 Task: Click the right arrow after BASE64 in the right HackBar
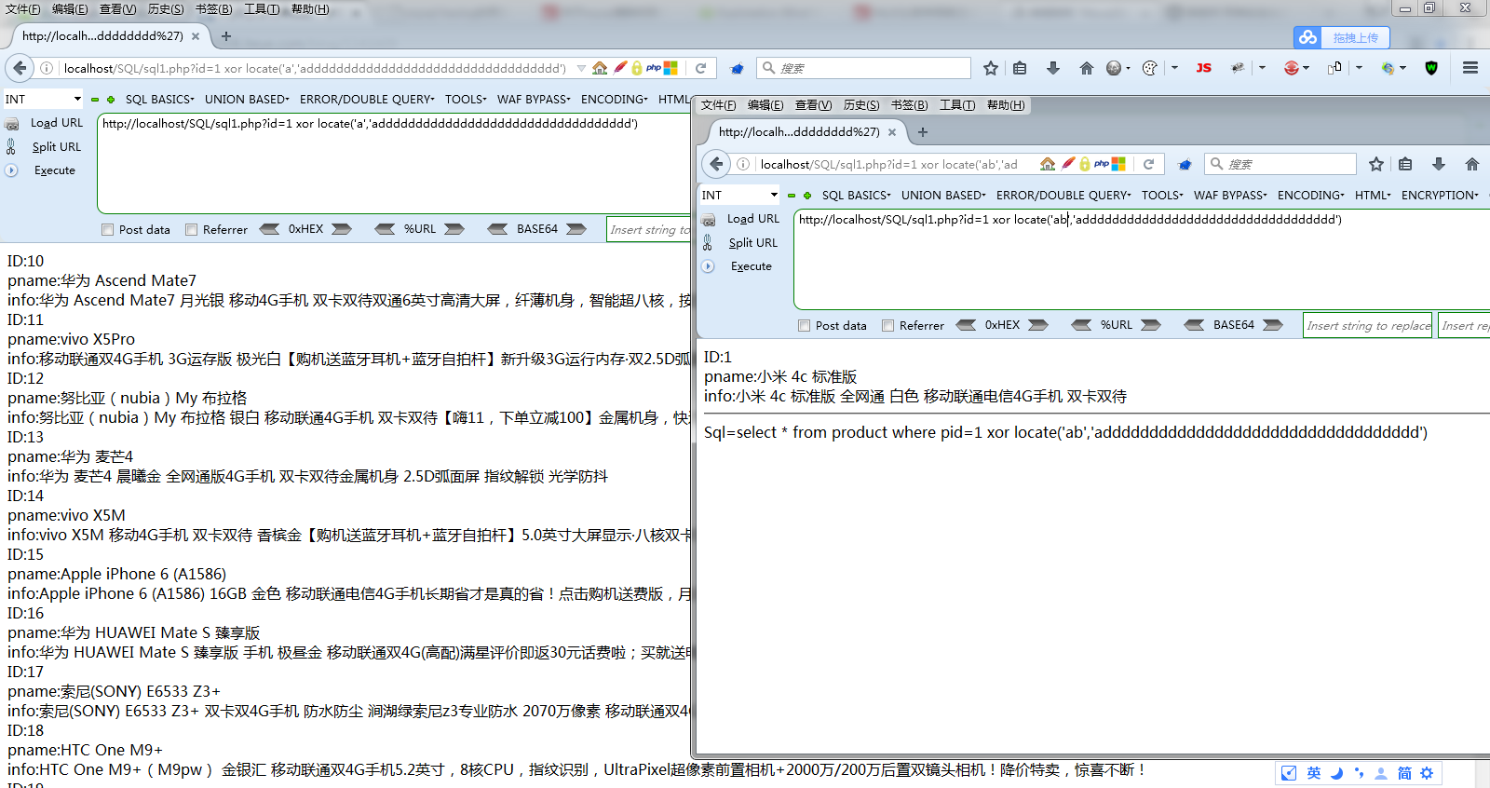[x=1273, y=325]
